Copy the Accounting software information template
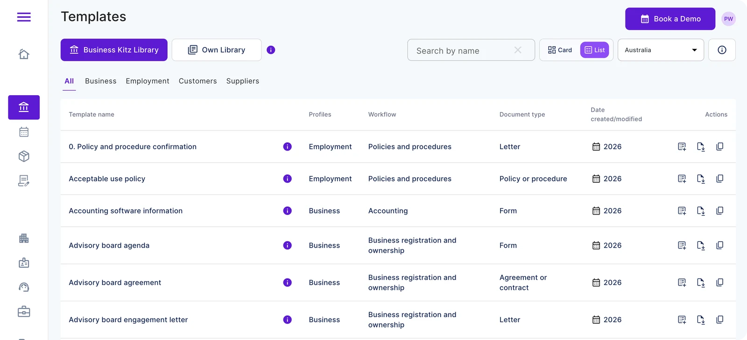Image resolution: width=747 pixels, height=340 pixels. 720,211
